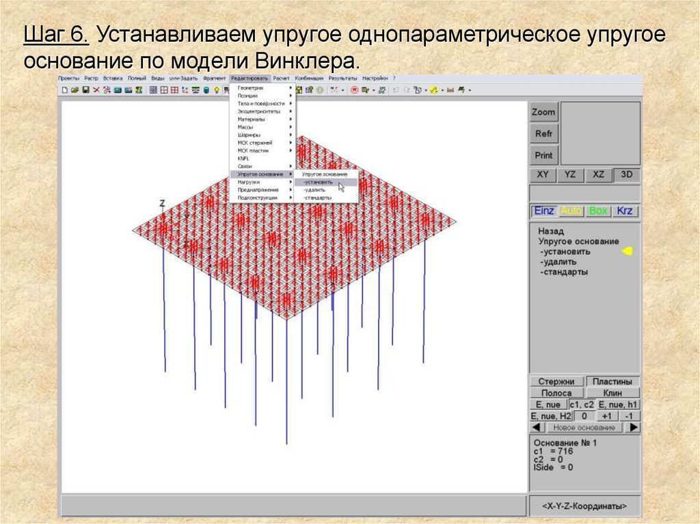This screenshot has width=700, height=524.
Task: Switch view to XY plane
Action: point(542,175)
